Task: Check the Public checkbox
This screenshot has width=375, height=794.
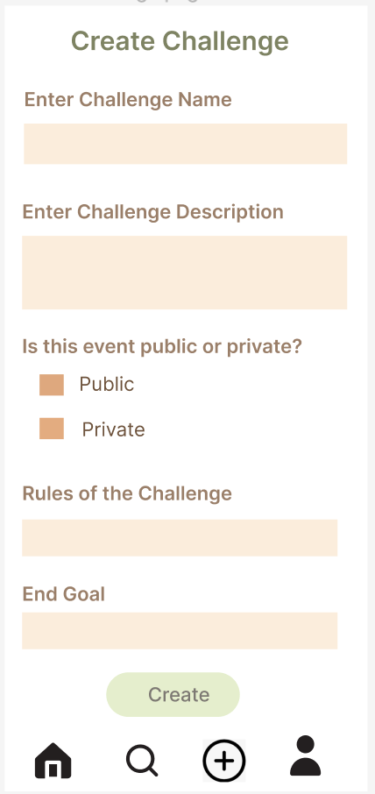Action: tap(52, 385)
